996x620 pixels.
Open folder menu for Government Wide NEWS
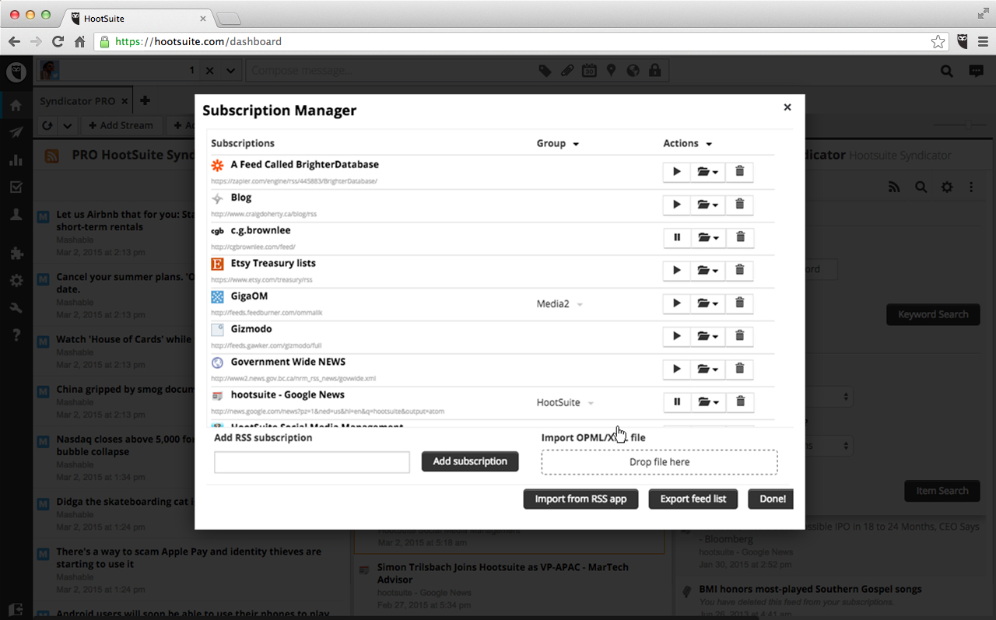(x=708, y=369)
